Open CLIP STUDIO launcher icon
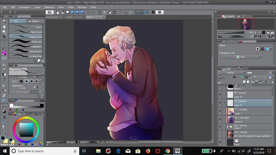The width and height of the screenshot is (276, 155). 50,12
